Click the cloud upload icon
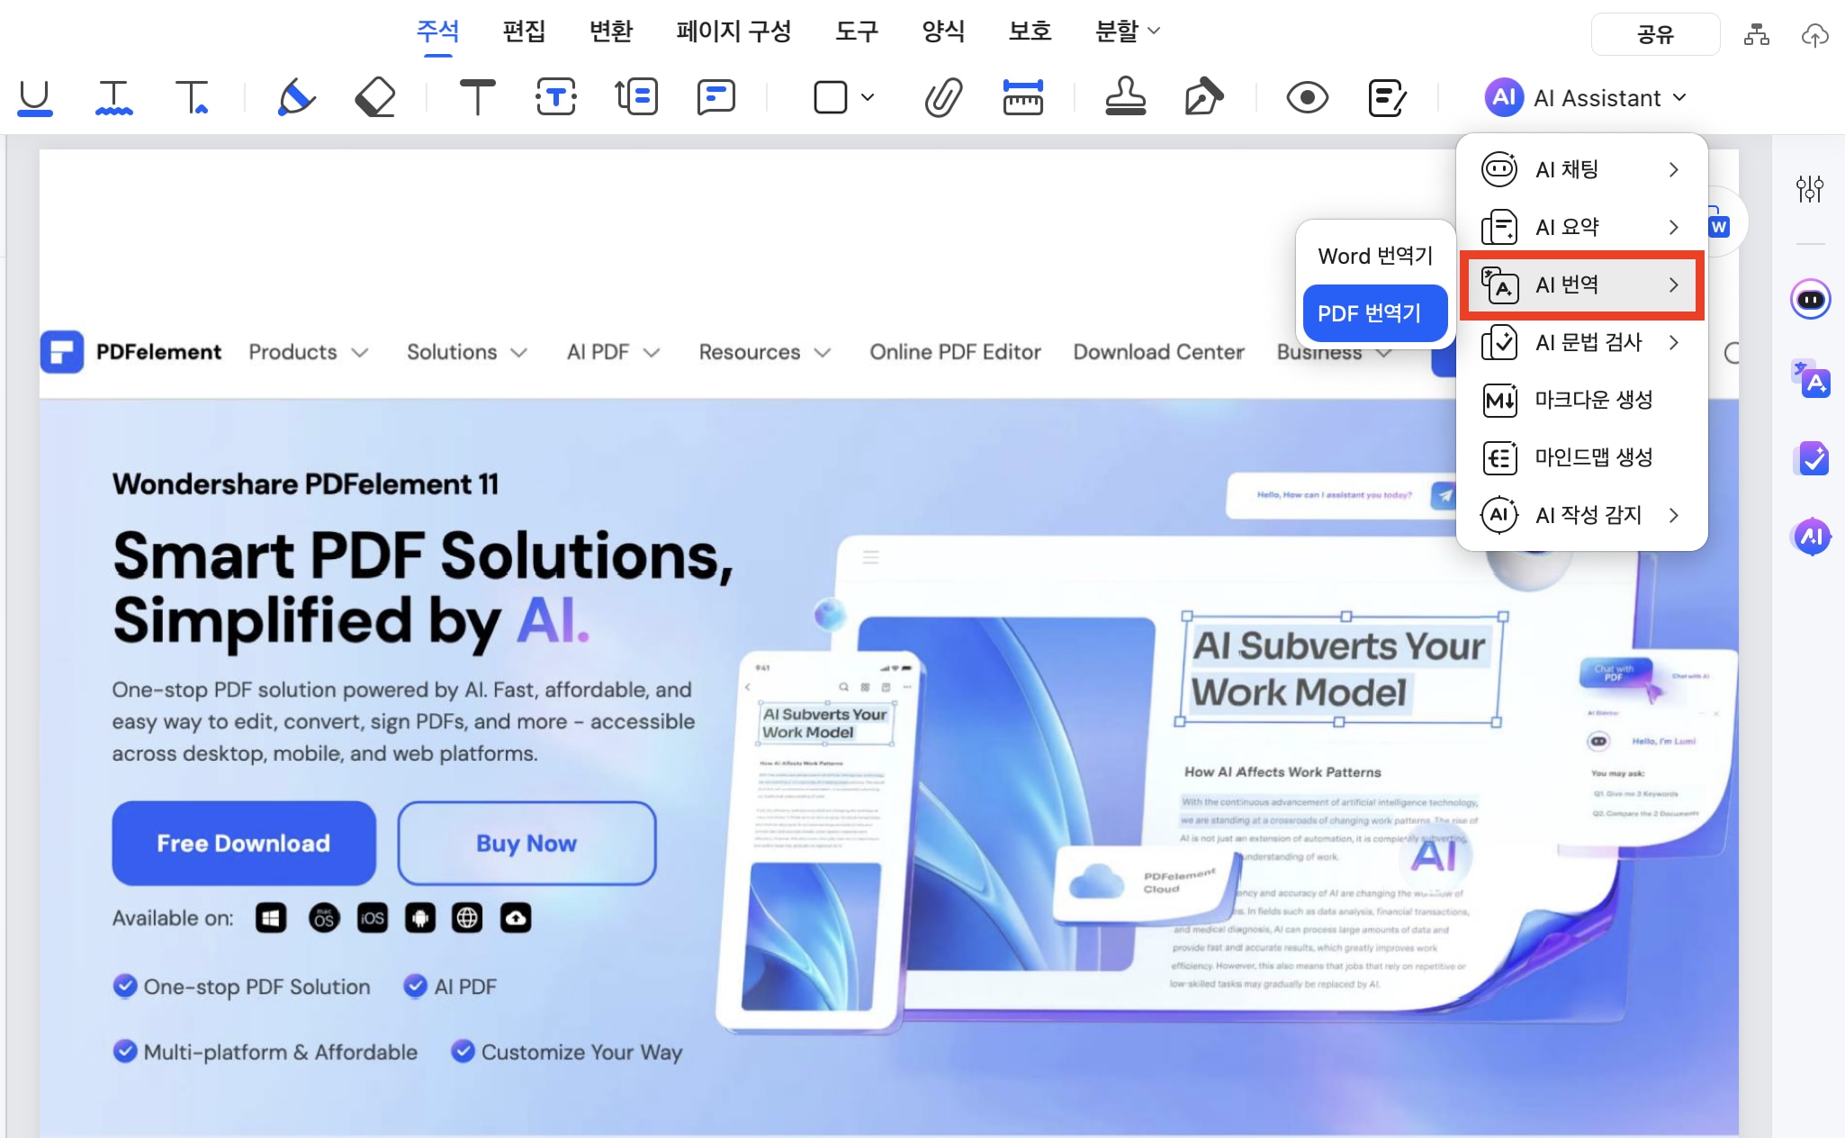Viewport: 1845px width, 1138px height. 1814,35
